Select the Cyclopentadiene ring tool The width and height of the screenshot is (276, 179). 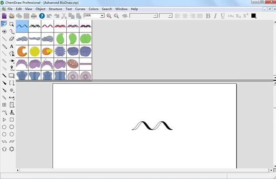pyautogui.click(x=4, y=149)
